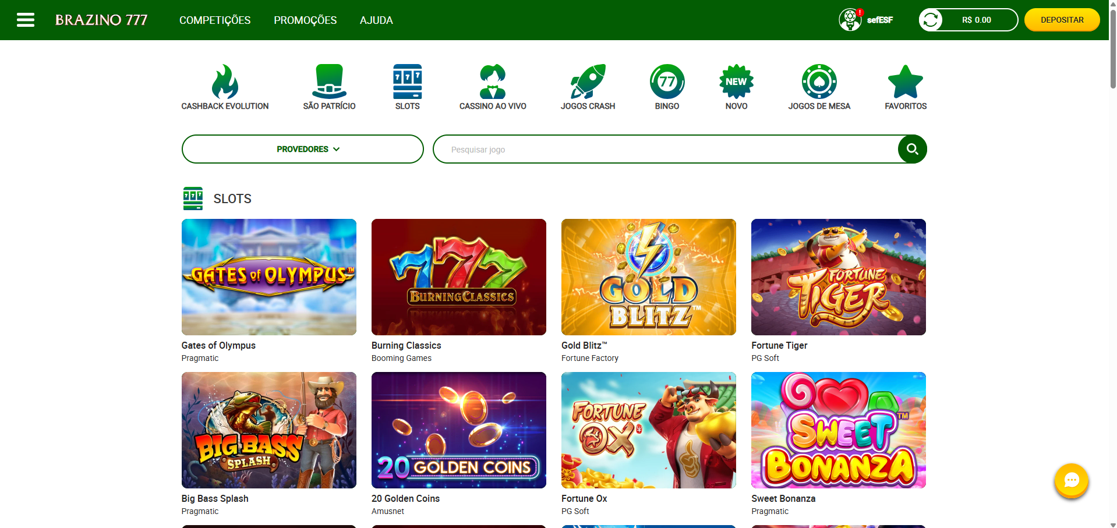The image size is (1117, 528).
Task: Open the hamburger navigation menu
Action: click(x=26, y=19)
